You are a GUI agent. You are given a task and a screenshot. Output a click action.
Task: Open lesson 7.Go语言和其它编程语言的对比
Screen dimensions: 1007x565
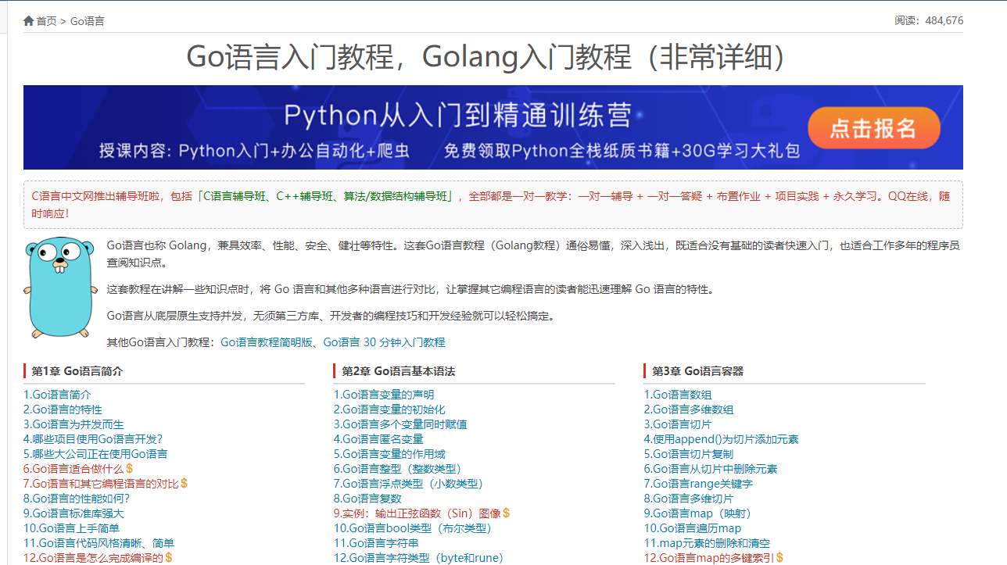(x=101, y=484)
